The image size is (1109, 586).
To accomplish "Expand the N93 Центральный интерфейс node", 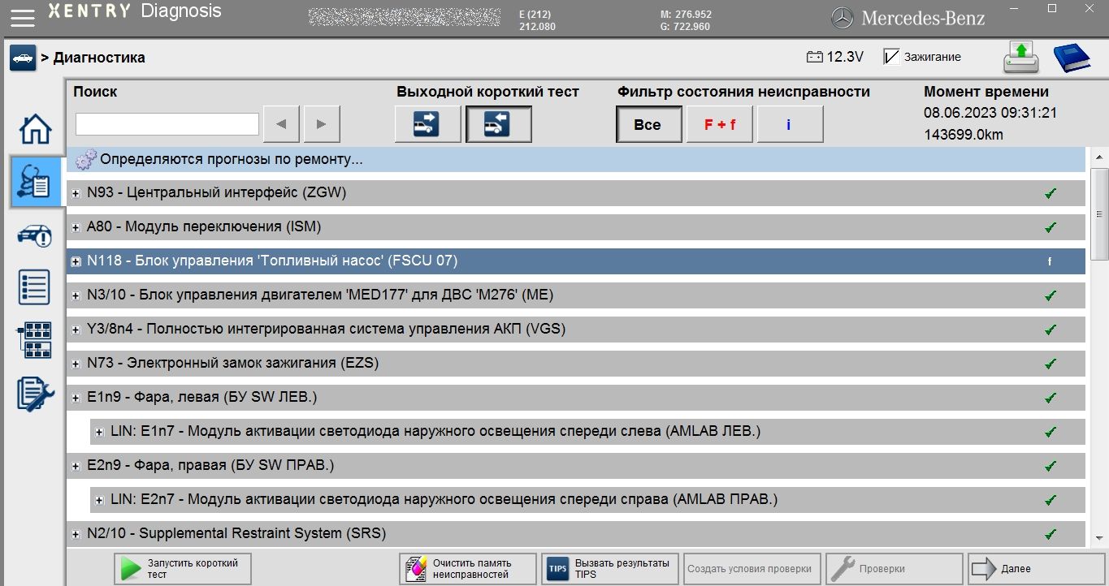I will click(76, 193).
